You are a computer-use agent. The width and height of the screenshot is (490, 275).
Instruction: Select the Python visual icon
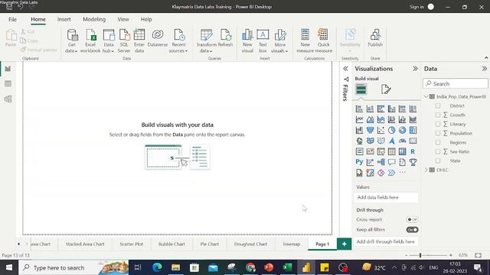[359, 162]
